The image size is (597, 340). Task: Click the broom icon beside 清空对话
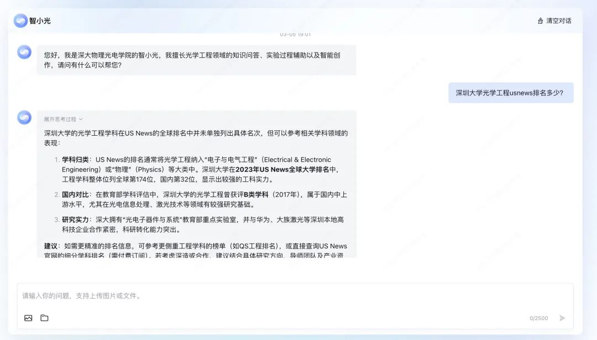(x=540, y=21)
